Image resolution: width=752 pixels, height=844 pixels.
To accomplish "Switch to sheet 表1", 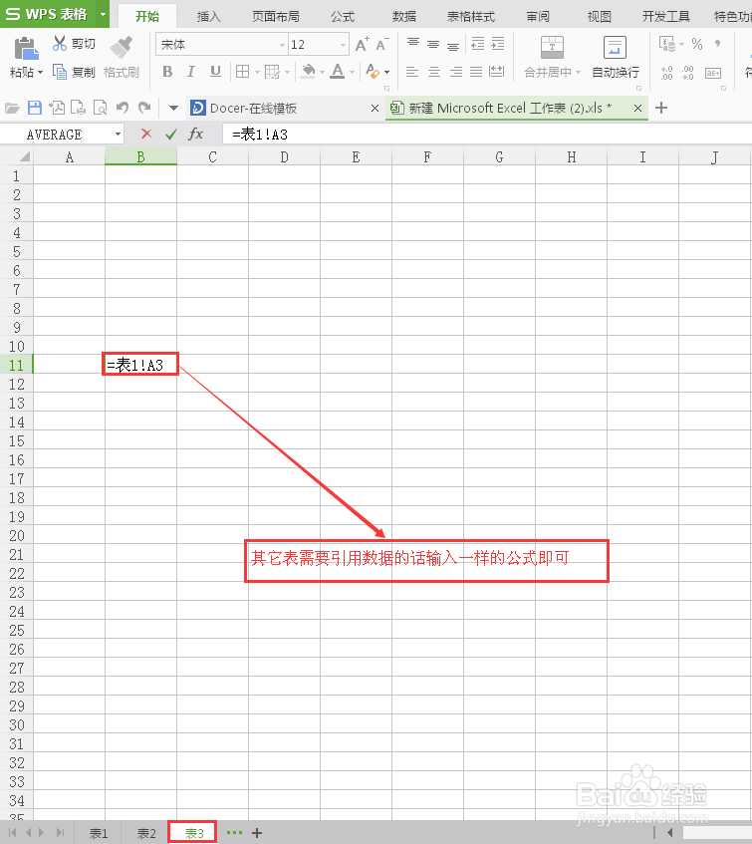I will click(99, 833).
